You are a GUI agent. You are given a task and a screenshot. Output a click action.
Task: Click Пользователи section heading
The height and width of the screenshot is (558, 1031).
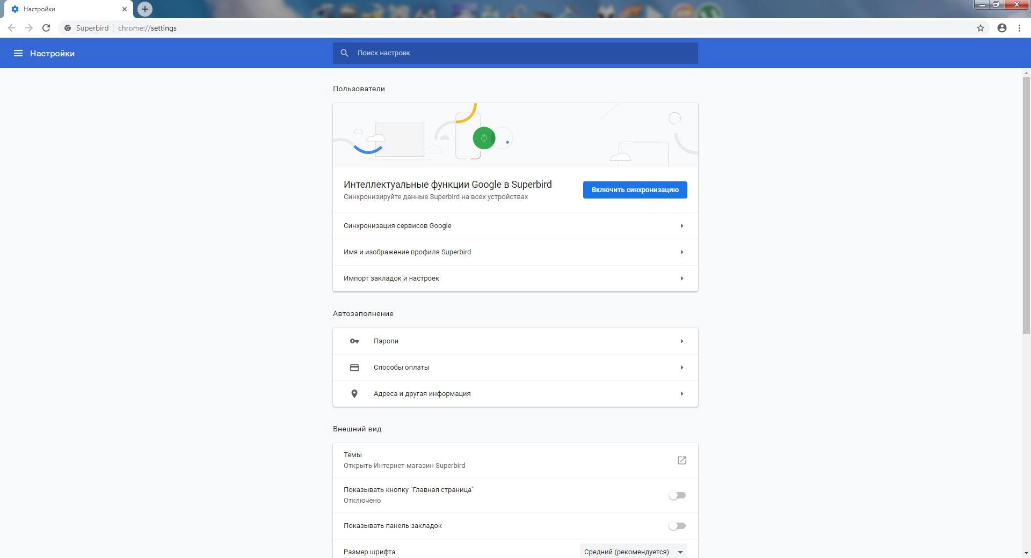(359, 89)
